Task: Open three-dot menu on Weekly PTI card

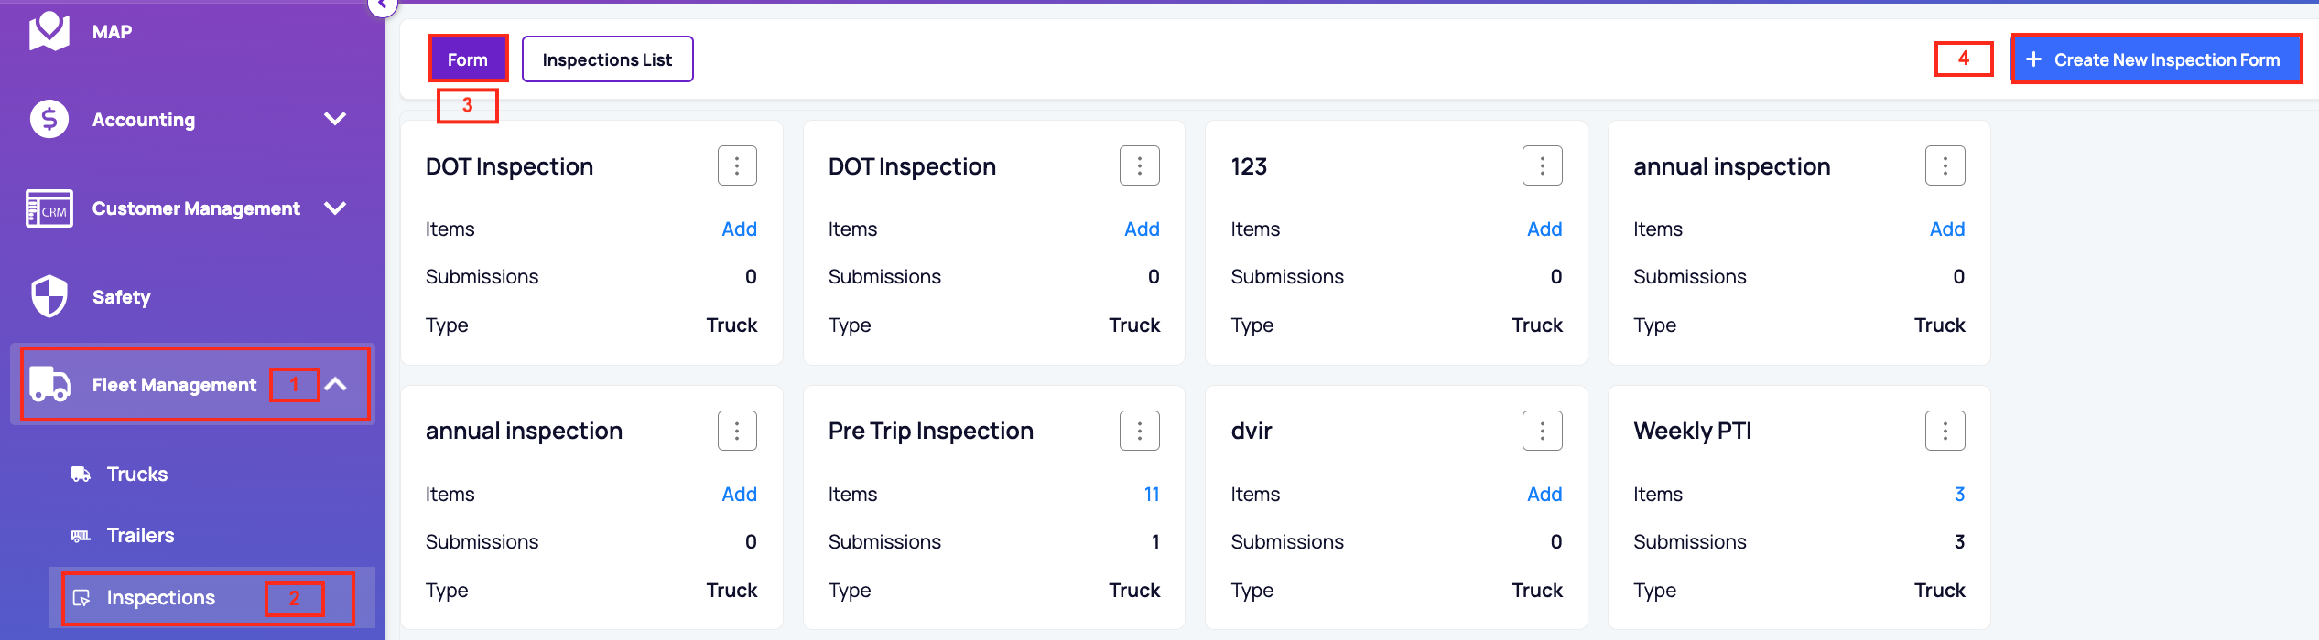Action: point(1945,431)
